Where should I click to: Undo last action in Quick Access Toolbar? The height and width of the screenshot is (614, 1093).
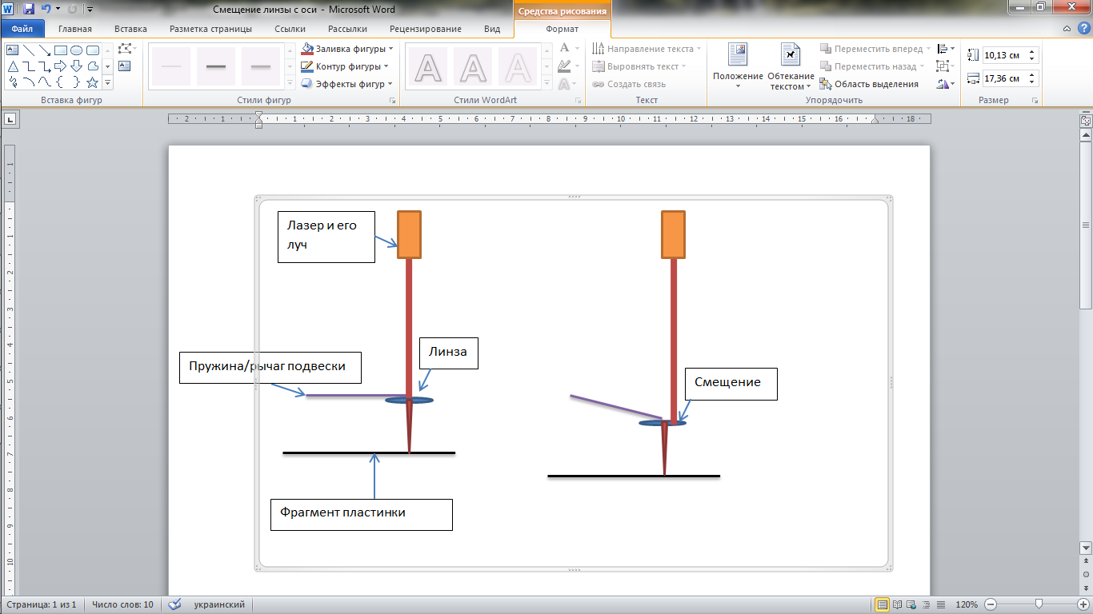(x=46, y=10)
